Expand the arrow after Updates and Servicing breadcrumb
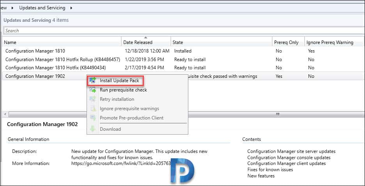The image size is (365, 186). coord(71,8)
